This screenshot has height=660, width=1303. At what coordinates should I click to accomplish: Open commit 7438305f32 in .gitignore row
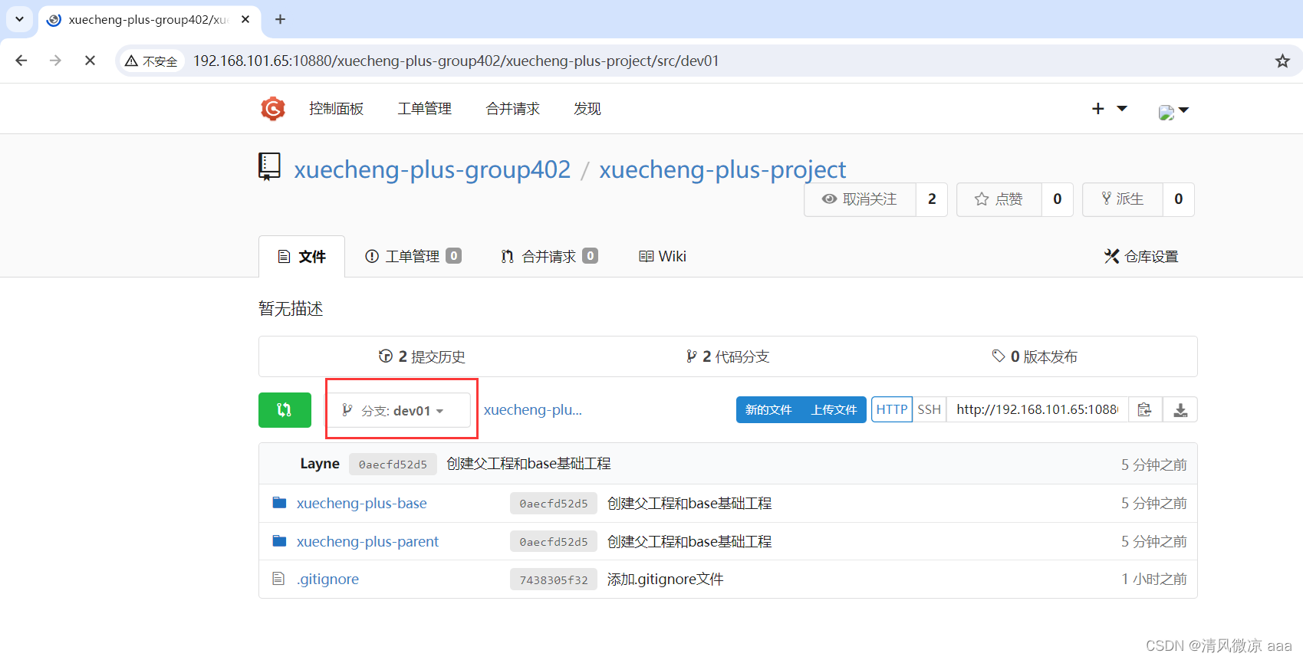tap(554, 580)
